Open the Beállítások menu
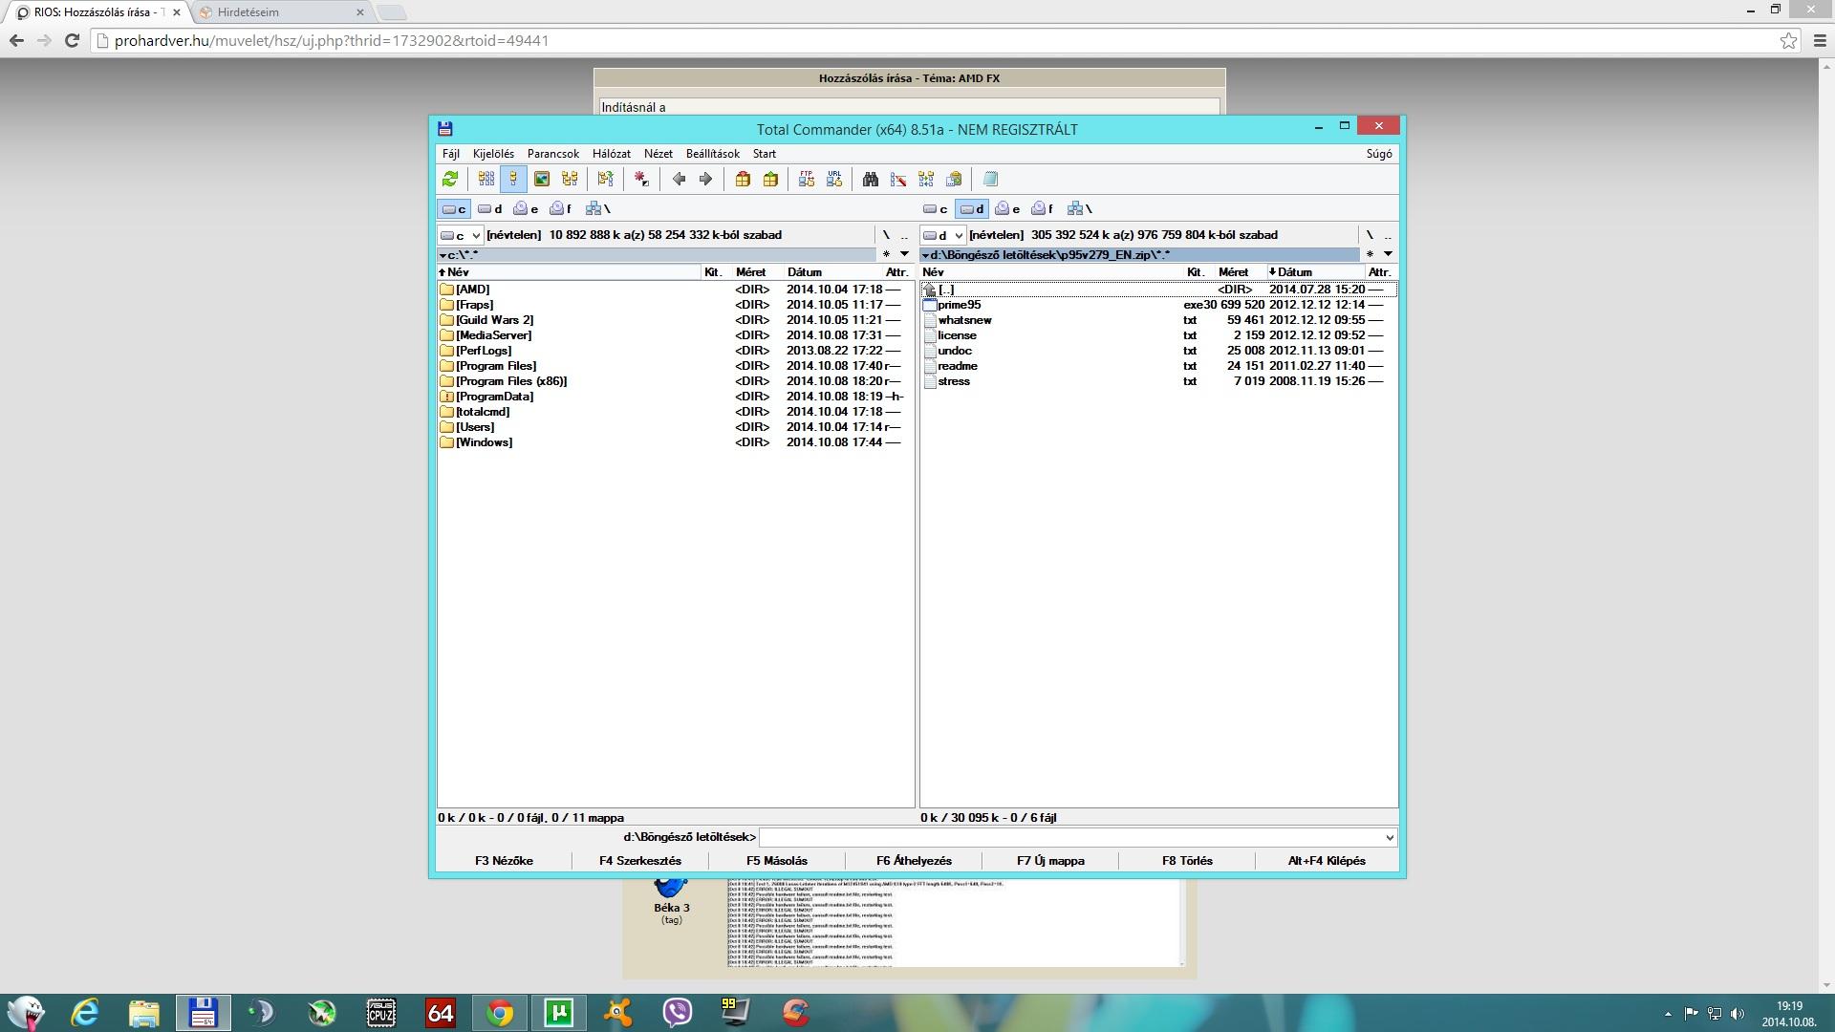 tap(713, 154)
